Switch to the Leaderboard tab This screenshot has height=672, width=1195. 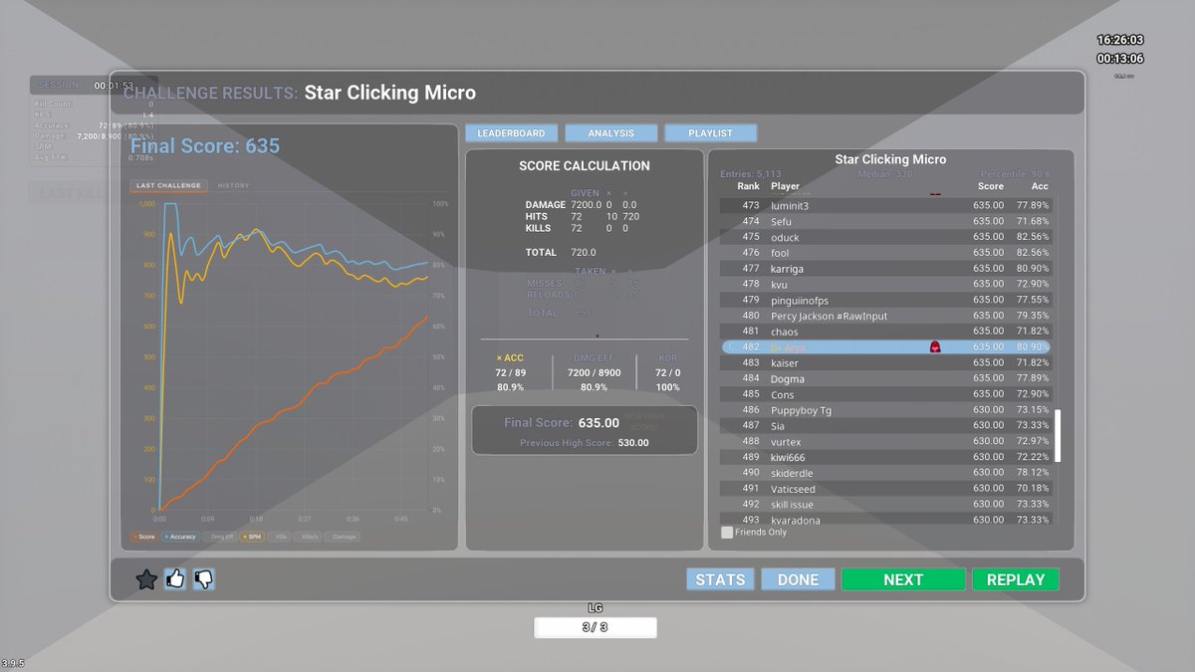coord(511,133)
